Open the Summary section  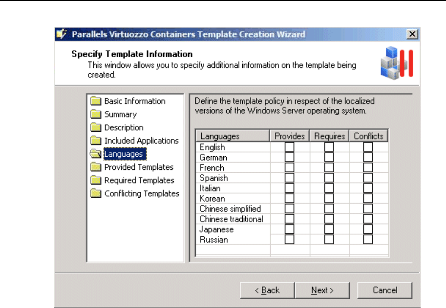(121, 114)
